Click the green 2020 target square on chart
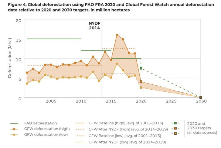This screenshot has width=221, height=148. pyautogui.click(x=141, y=68)
